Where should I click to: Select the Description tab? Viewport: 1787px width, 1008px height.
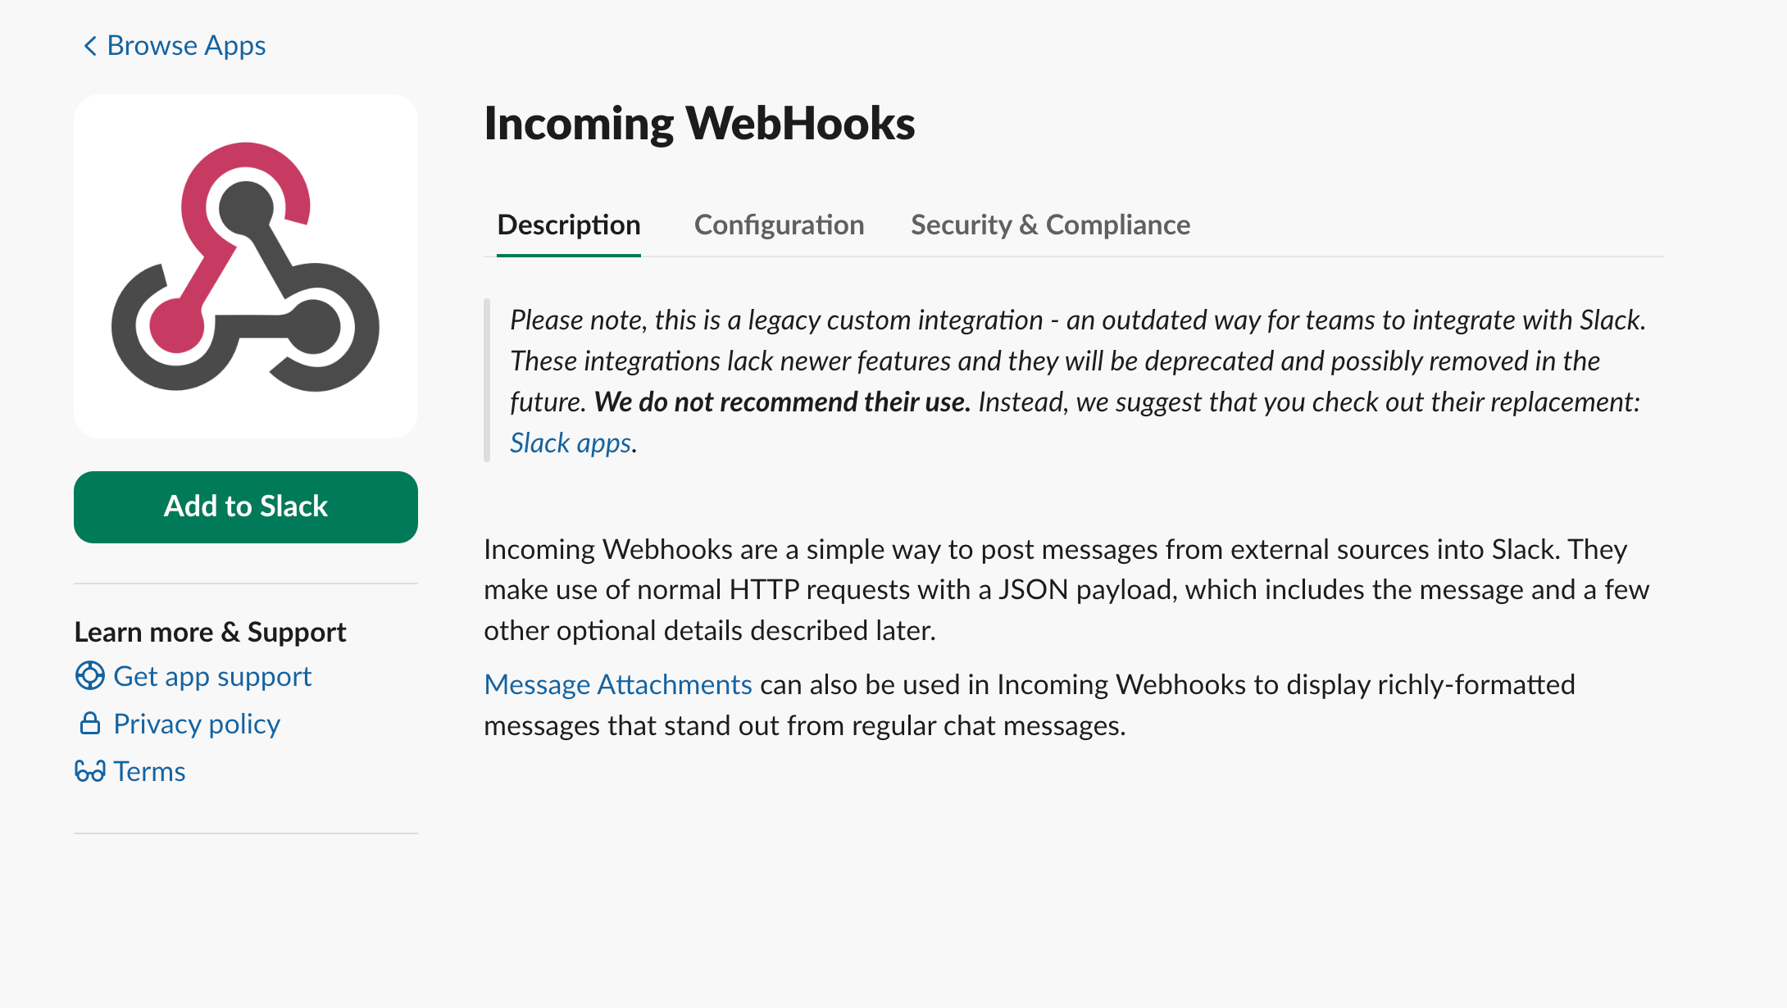pos(569,225)
